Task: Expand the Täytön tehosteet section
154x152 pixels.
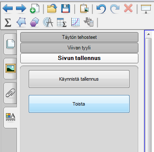Action: [x=79, y=37]
